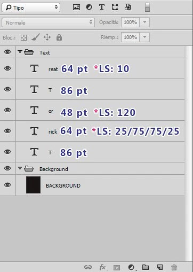The image size is (193, 272).
Task: Toggle visibility of the 'rick' text layer
Action: [x=7, y=131]
